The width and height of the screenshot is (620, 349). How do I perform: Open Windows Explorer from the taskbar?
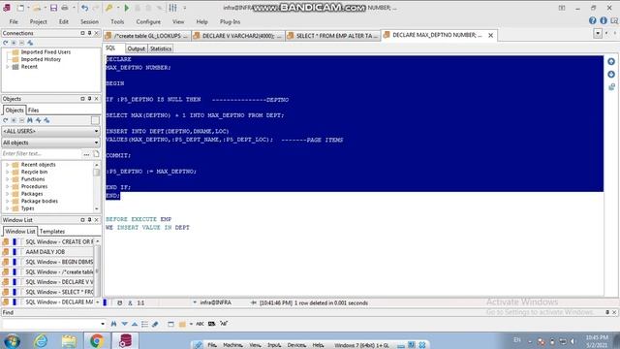69,340
